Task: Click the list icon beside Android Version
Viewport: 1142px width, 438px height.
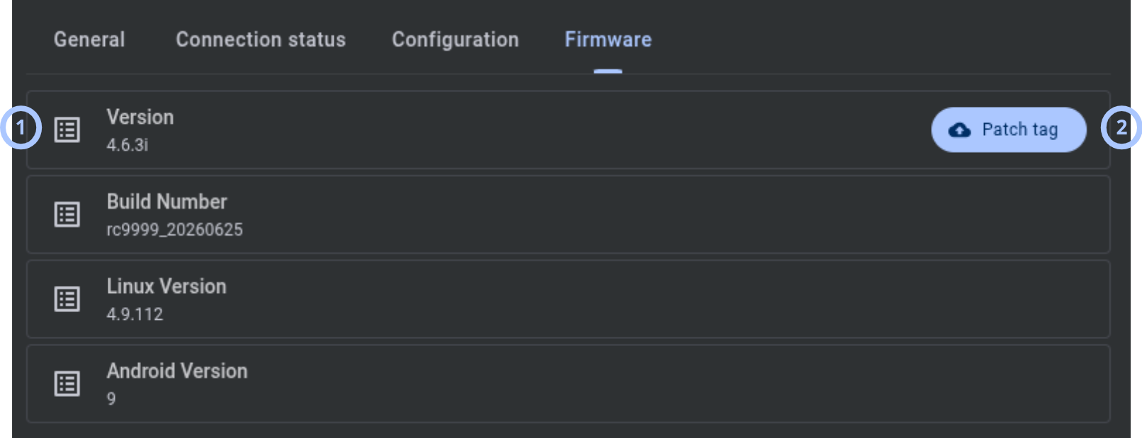Action: click(x=67, y=384)
